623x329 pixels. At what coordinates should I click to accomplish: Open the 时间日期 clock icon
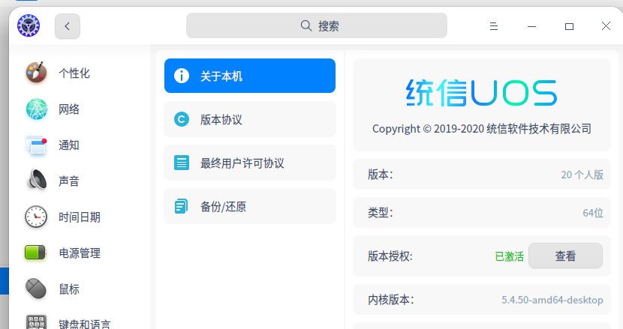click(x=36, y=217)
